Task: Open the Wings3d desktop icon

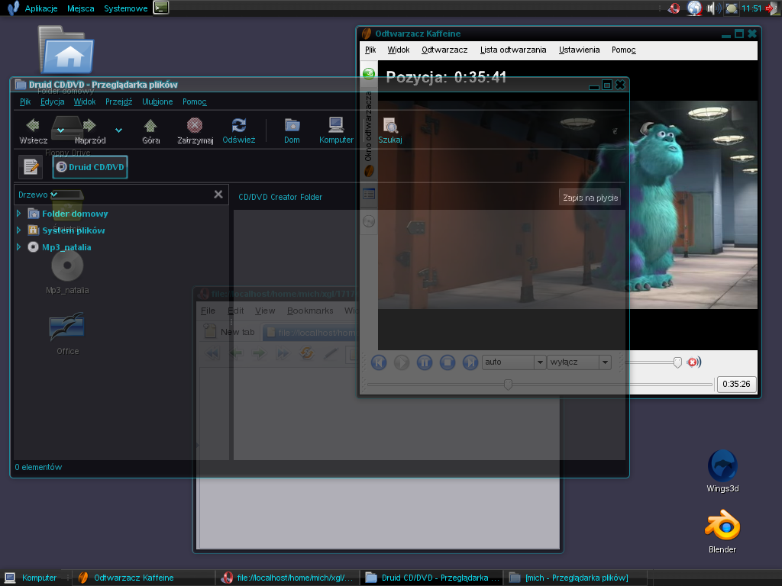Action: click(722, 472)
